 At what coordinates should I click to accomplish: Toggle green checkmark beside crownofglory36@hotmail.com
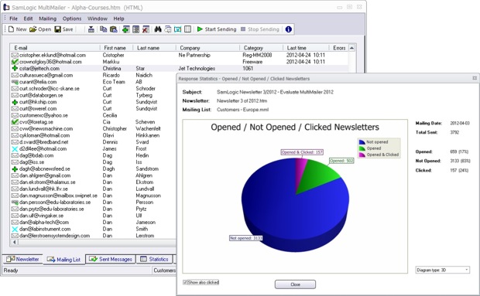click(x=15, y=62)
